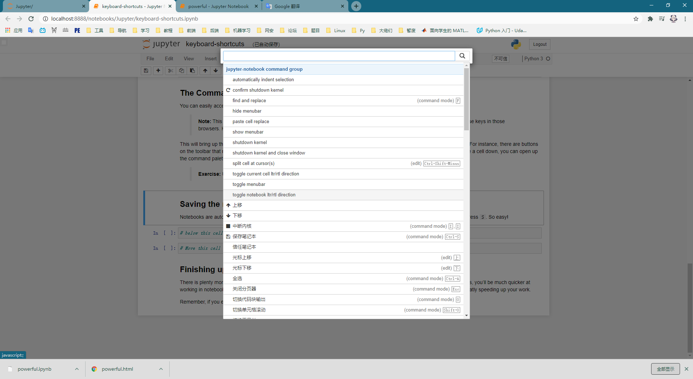This screenshot has height=379, width=693.
Task: Open the View menu
Action: pyautogui.click(x=189, y=59)
